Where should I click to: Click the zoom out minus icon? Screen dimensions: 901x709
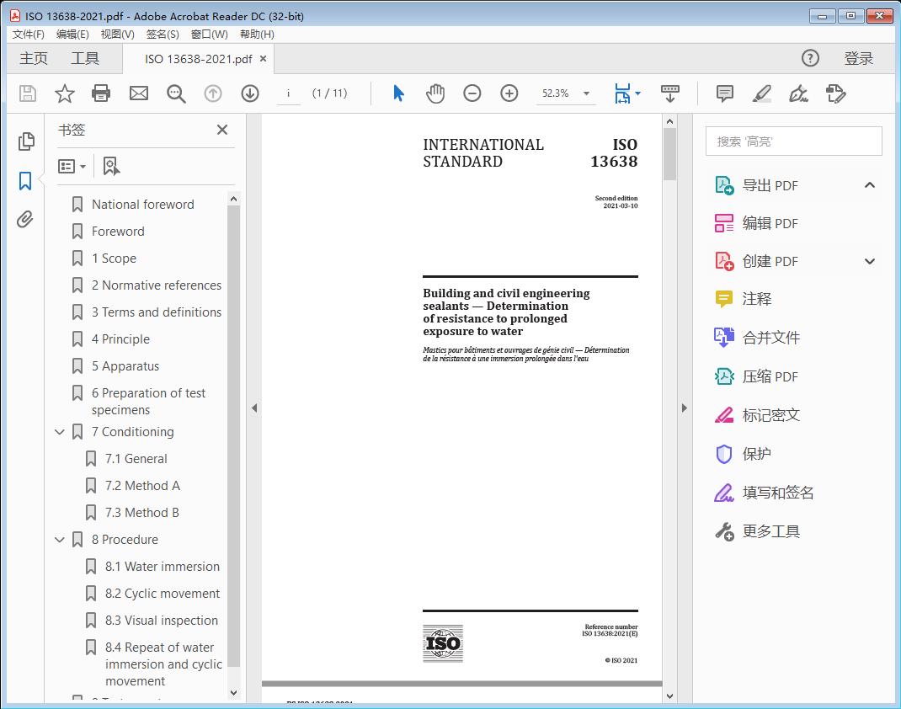tap(472, 93)
